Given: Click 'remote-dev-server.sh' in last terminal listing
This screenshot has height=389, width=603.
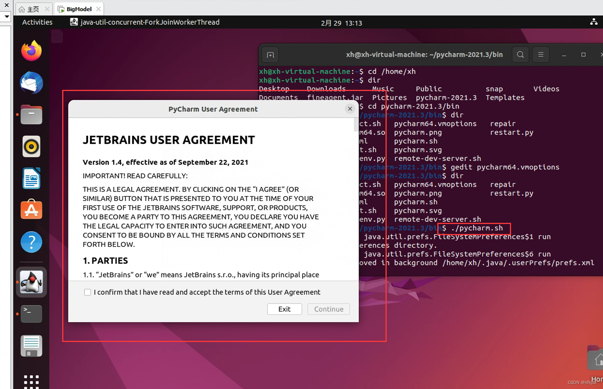Looking at the screenshot, I should click(437, 219).
